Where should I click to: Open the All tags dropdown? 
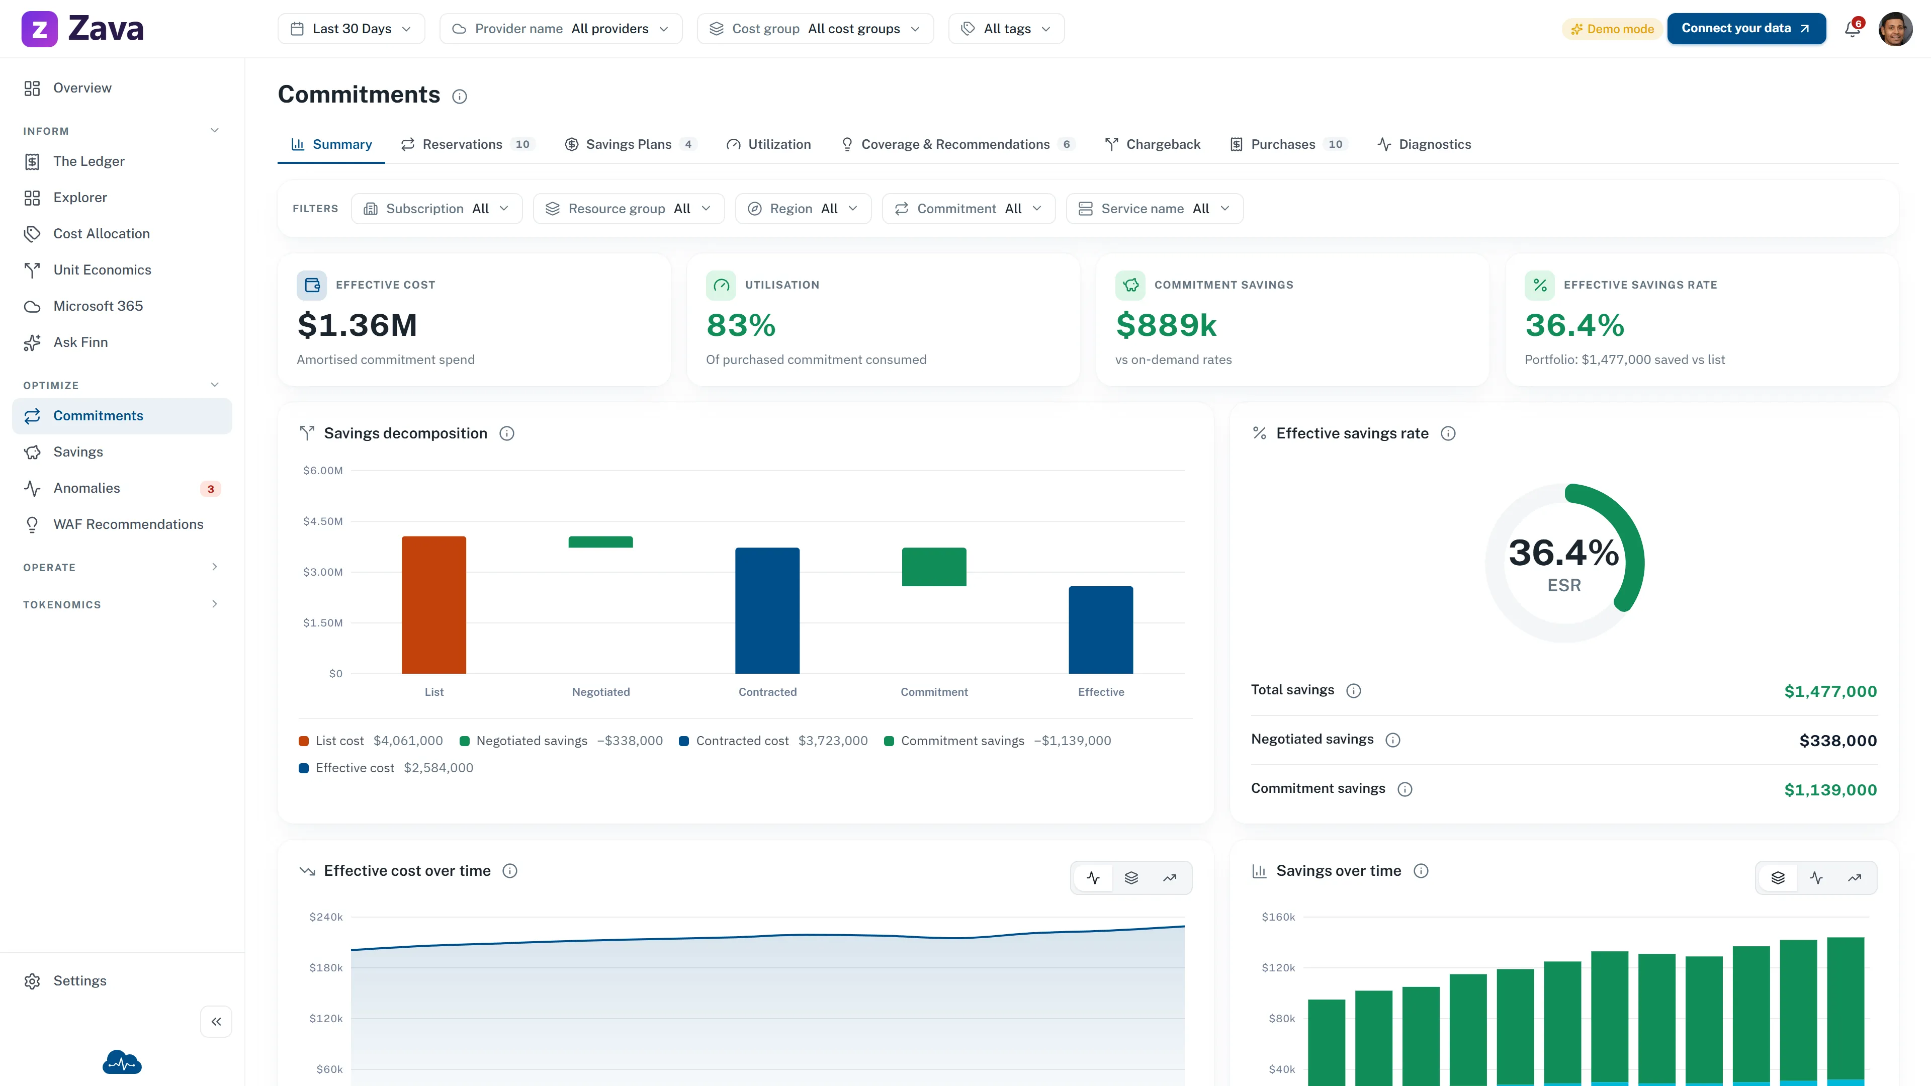[x=1006, y=29]
